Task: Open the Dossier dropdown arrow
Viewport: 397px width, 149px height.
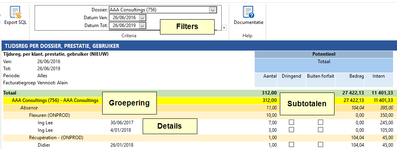Action: (213, 10)
